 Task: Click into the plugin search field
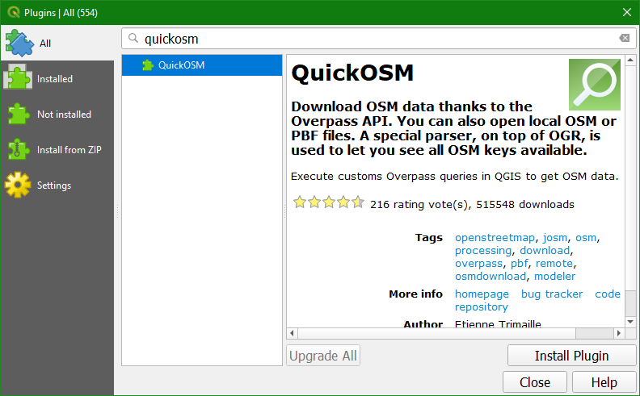[x=377, y=38]
